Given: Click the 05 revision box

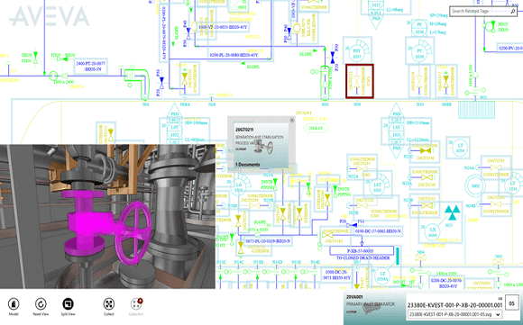Looking at the screenshot, I should tap(511, 303).
